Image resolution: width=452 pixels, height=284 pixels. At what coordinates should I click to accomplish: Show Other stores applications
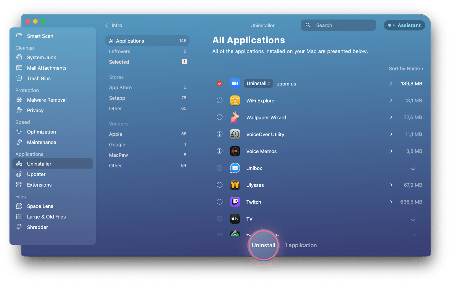(147, 108)
